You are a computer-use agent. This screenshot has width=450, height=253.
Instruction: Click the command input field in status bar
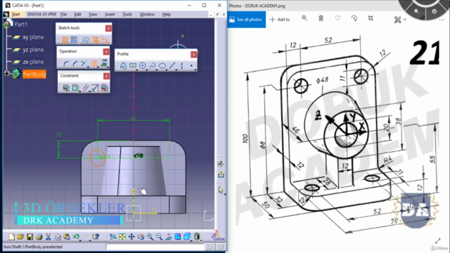click(x=155, y=247)
